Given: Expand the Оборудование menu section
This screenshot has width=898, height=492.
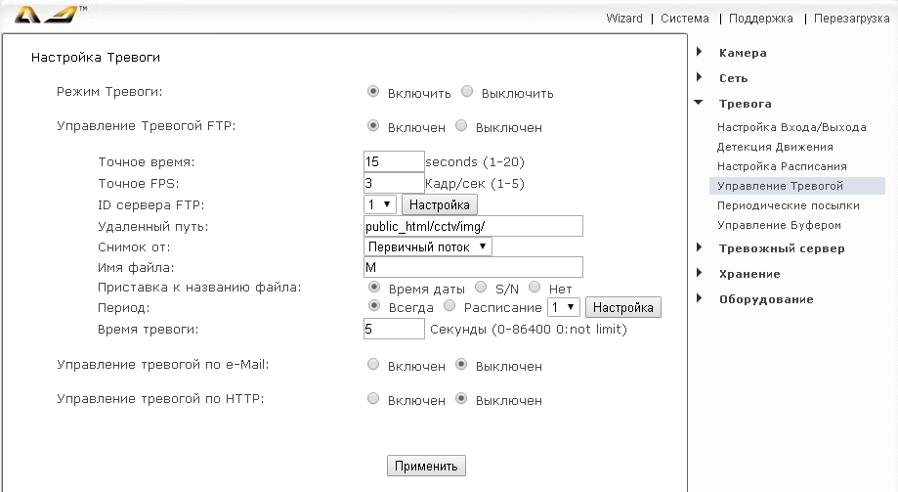Looking at the screenshot, I should tap(765, 299).
